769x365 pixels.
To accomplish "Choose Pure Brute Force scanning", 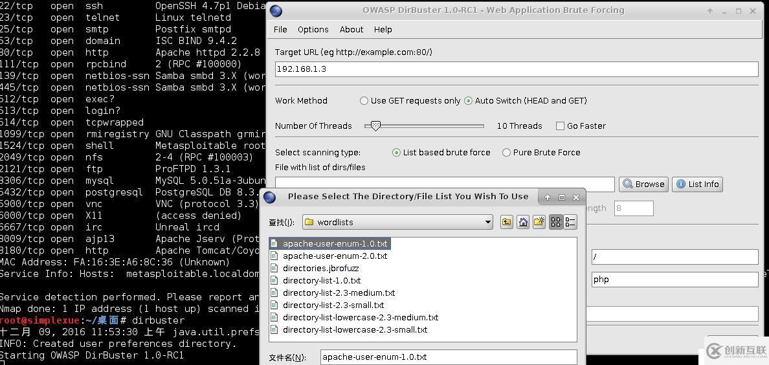I will click(541, 153).
